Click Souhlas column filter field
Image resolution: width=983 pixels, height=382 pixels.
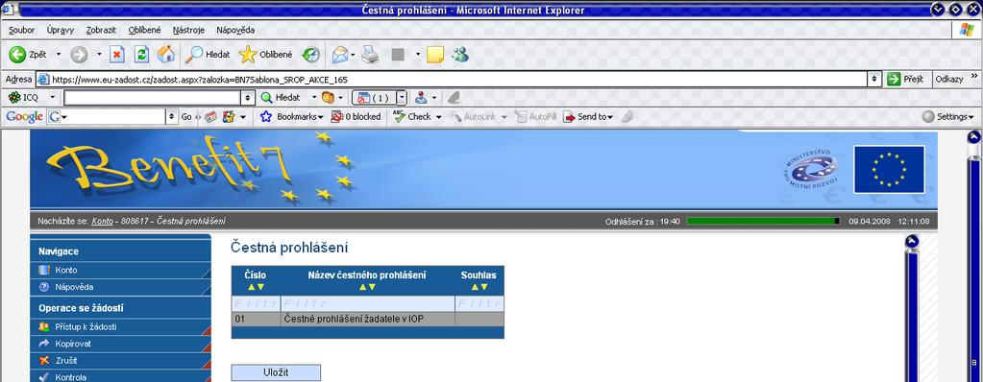pos(479,303)
